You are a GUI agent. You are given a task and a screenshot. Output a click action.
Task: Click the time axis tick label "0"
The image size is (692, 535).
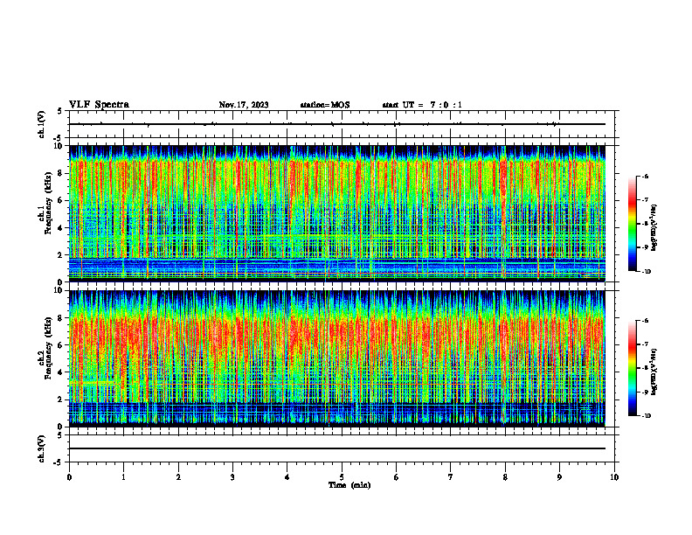pos(69,477)
